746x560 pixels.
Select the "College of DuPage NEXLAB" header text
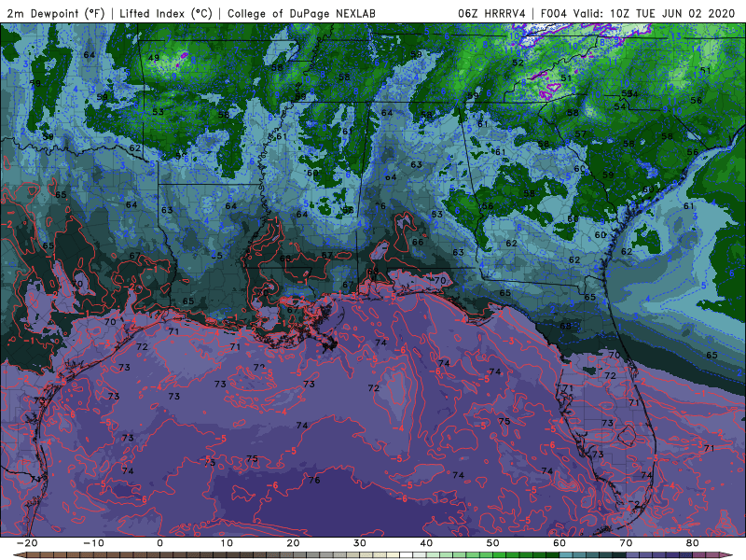(301, 13)
